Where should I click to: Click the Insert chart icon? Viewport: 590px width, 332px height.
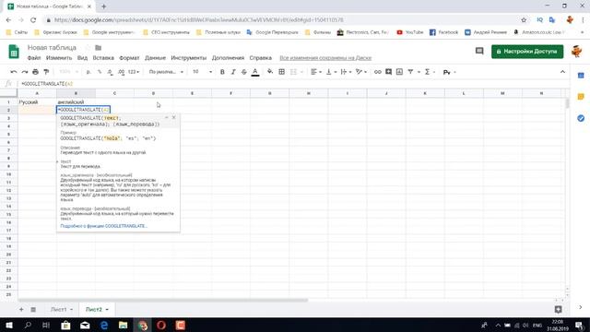pyautogui.click(x=399, y=72)
